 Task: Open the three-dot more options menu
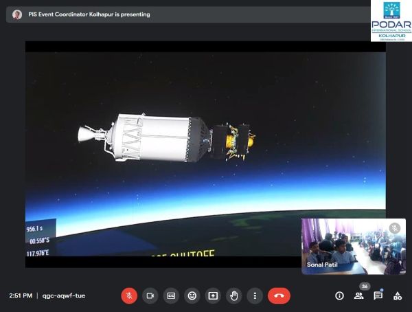255,296
